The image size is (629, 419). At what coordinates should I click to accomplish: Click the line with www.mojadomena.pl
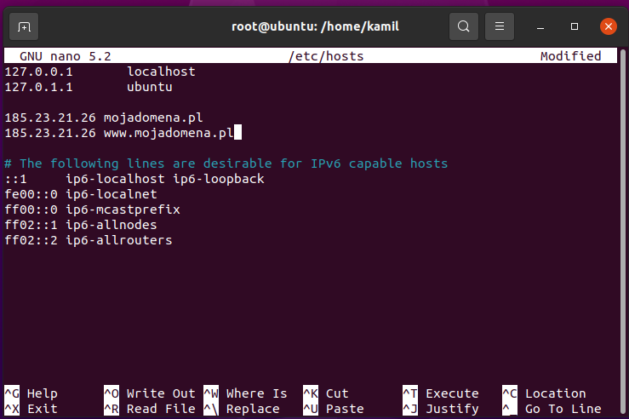pos(119,133)
